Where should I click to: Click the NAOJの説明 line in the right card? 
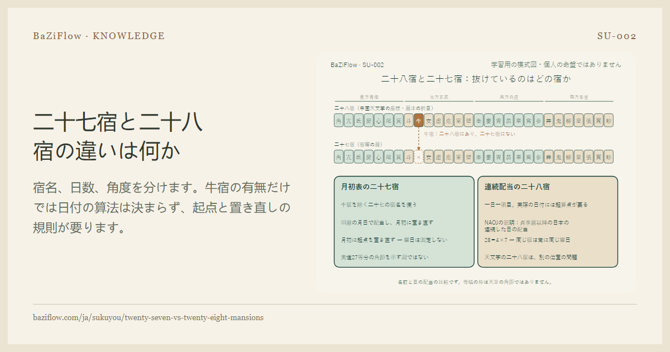[527, 226]
